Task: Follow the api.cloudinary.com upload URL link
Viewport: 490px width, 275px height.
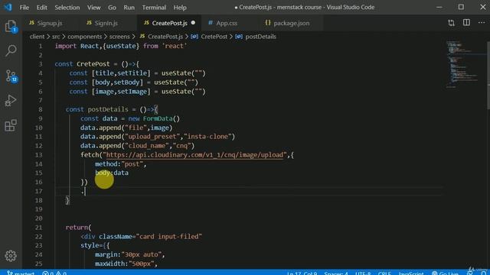Action: pyautogui.click(x=194, y=155)
